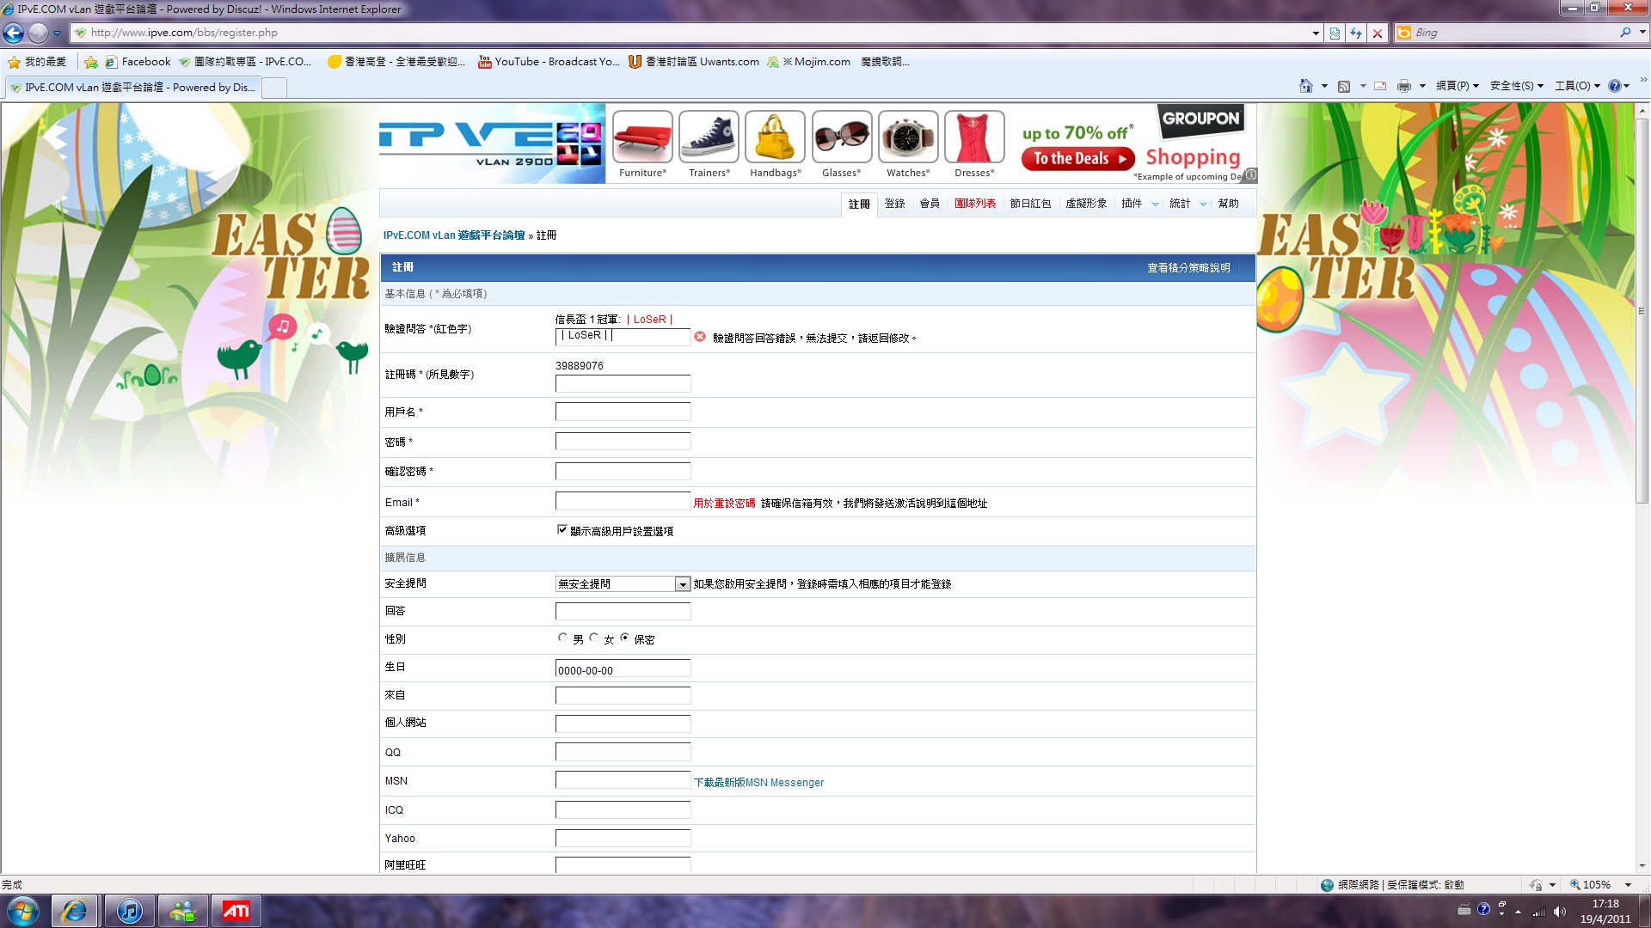Click the Print icon in command bar
This screenshot has width=1651, height=928.
click(1404, 86)
